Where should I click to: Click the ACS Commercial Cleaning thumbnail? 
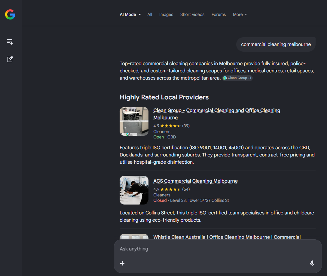click(134, 190)
